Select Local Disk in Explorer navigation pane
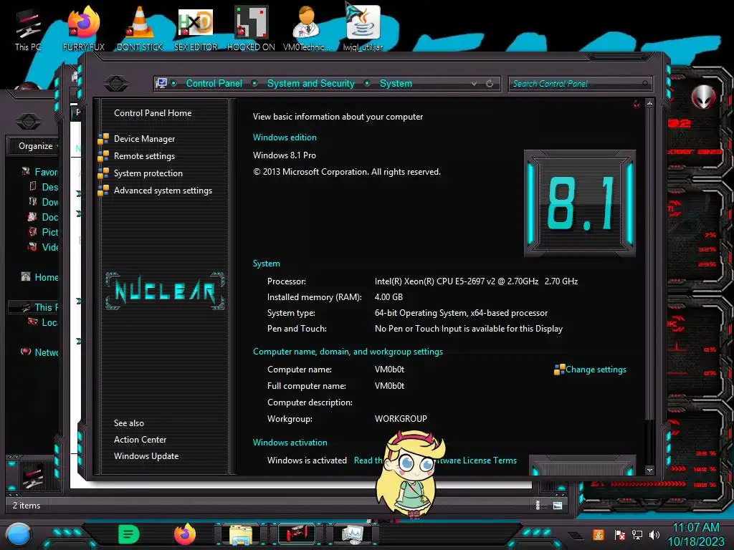 point(43,322)
